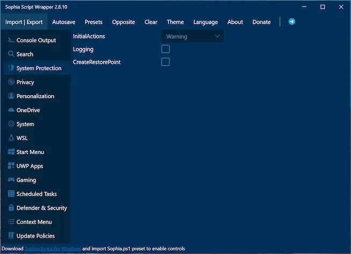Viewport: 351px width, 254px height.
Task: Select Defender & Security category
Action: [37, 208]
